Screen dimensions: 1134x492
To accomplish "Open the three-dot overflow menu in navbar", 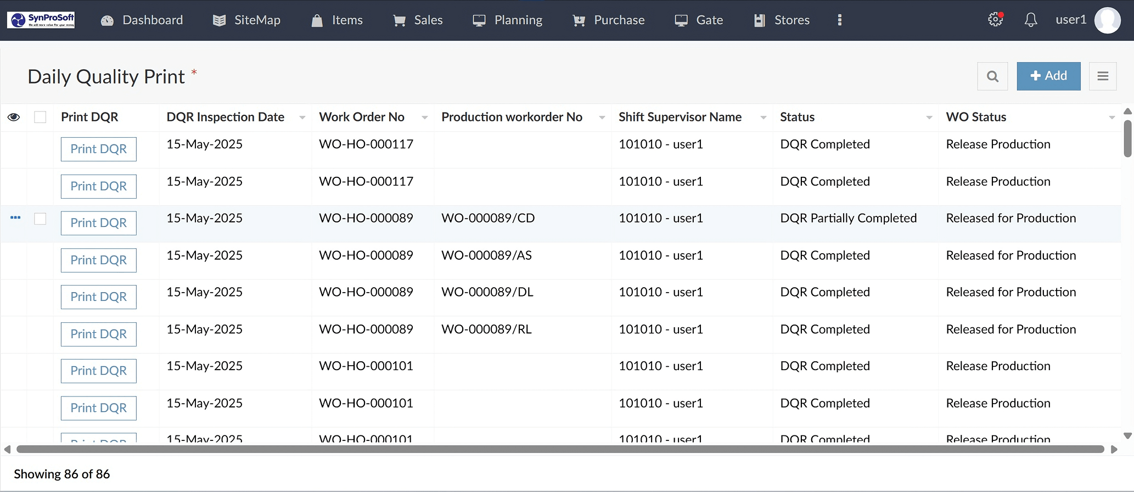I will tap(839, 20).
